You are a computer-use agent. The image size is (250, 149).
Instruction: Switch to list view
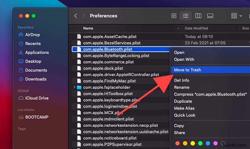(185, 15)
